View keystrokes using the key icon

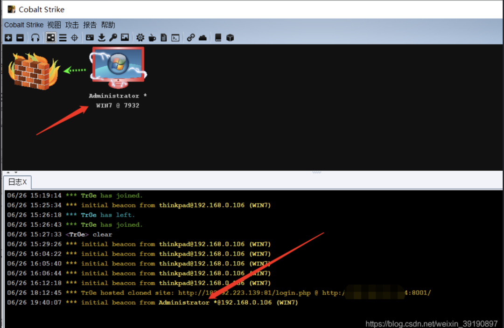(113, 38)
